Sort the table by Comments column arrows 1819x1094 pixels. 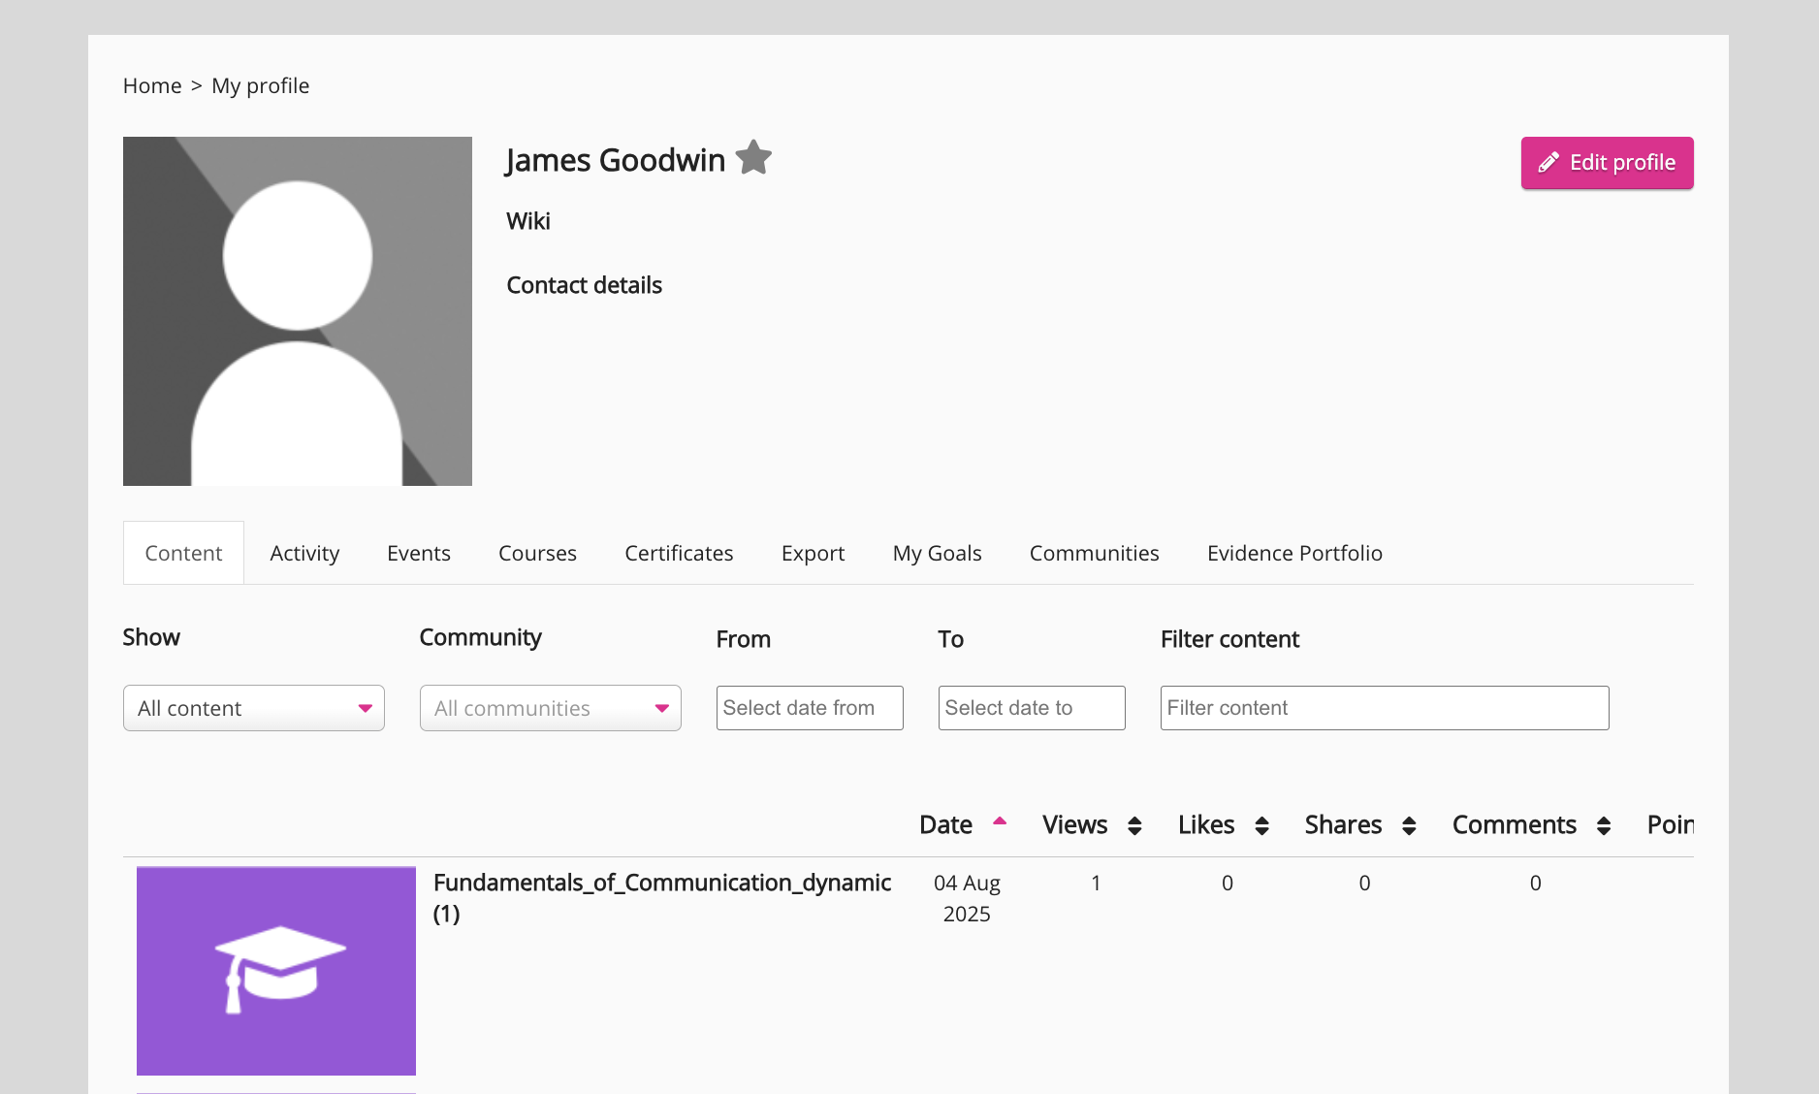1604,825
